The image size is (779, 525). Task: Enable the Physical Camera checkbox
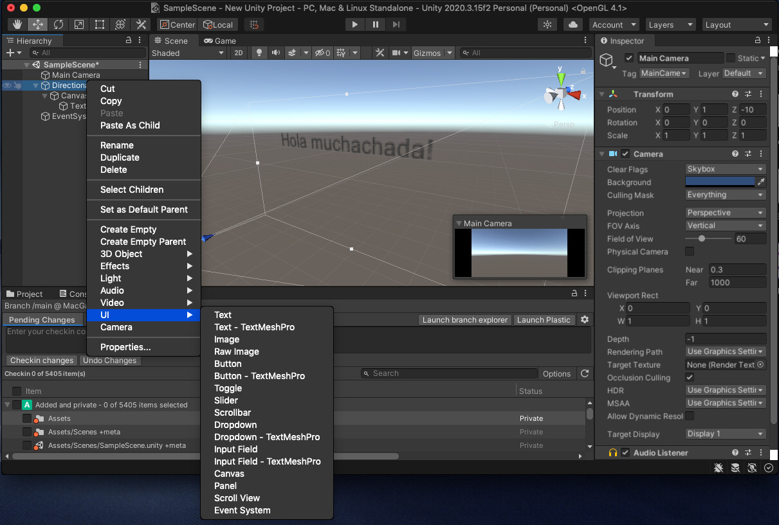click(690, 251)
